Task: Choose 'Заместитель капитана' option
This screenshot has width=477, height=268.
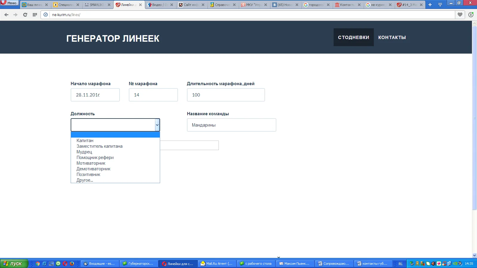Action: click(x=115, y=146)
